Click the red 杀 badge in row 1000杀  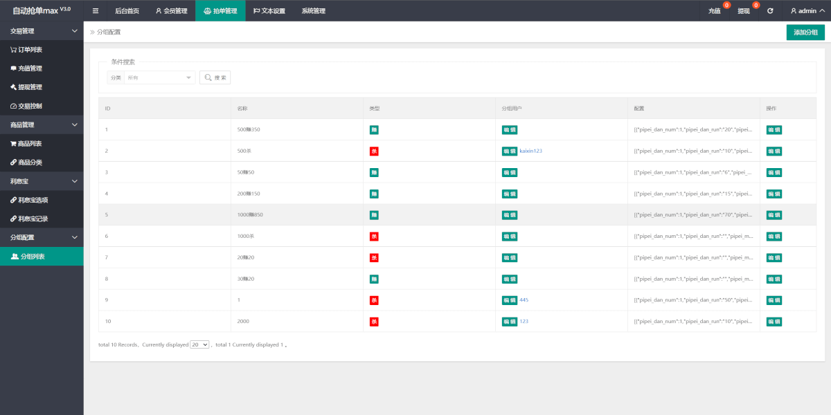coord(374,237)
